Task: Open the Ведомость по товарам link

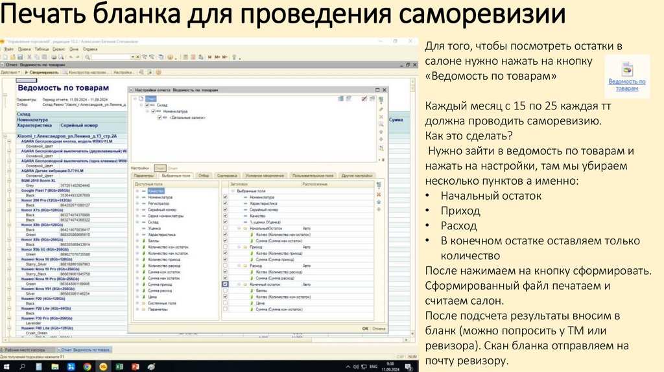Action: (627, 85)
